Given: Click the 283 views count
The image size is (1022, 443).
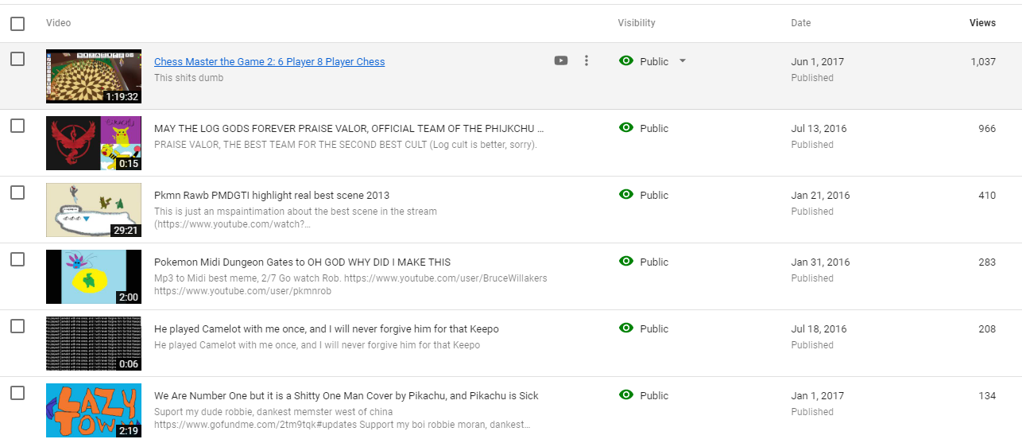Looking at the screenshot, I should coord(987,262).
